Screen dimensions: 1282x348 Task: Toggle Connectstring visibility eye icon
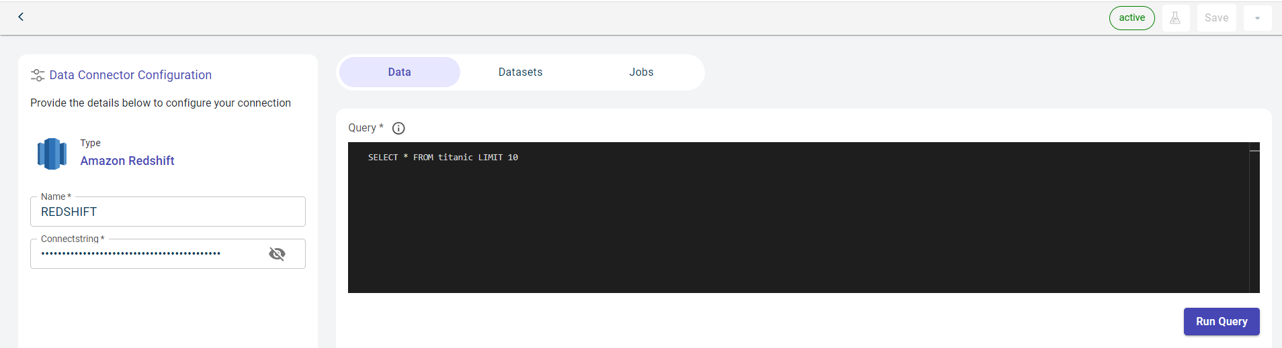tap(277, 253)
